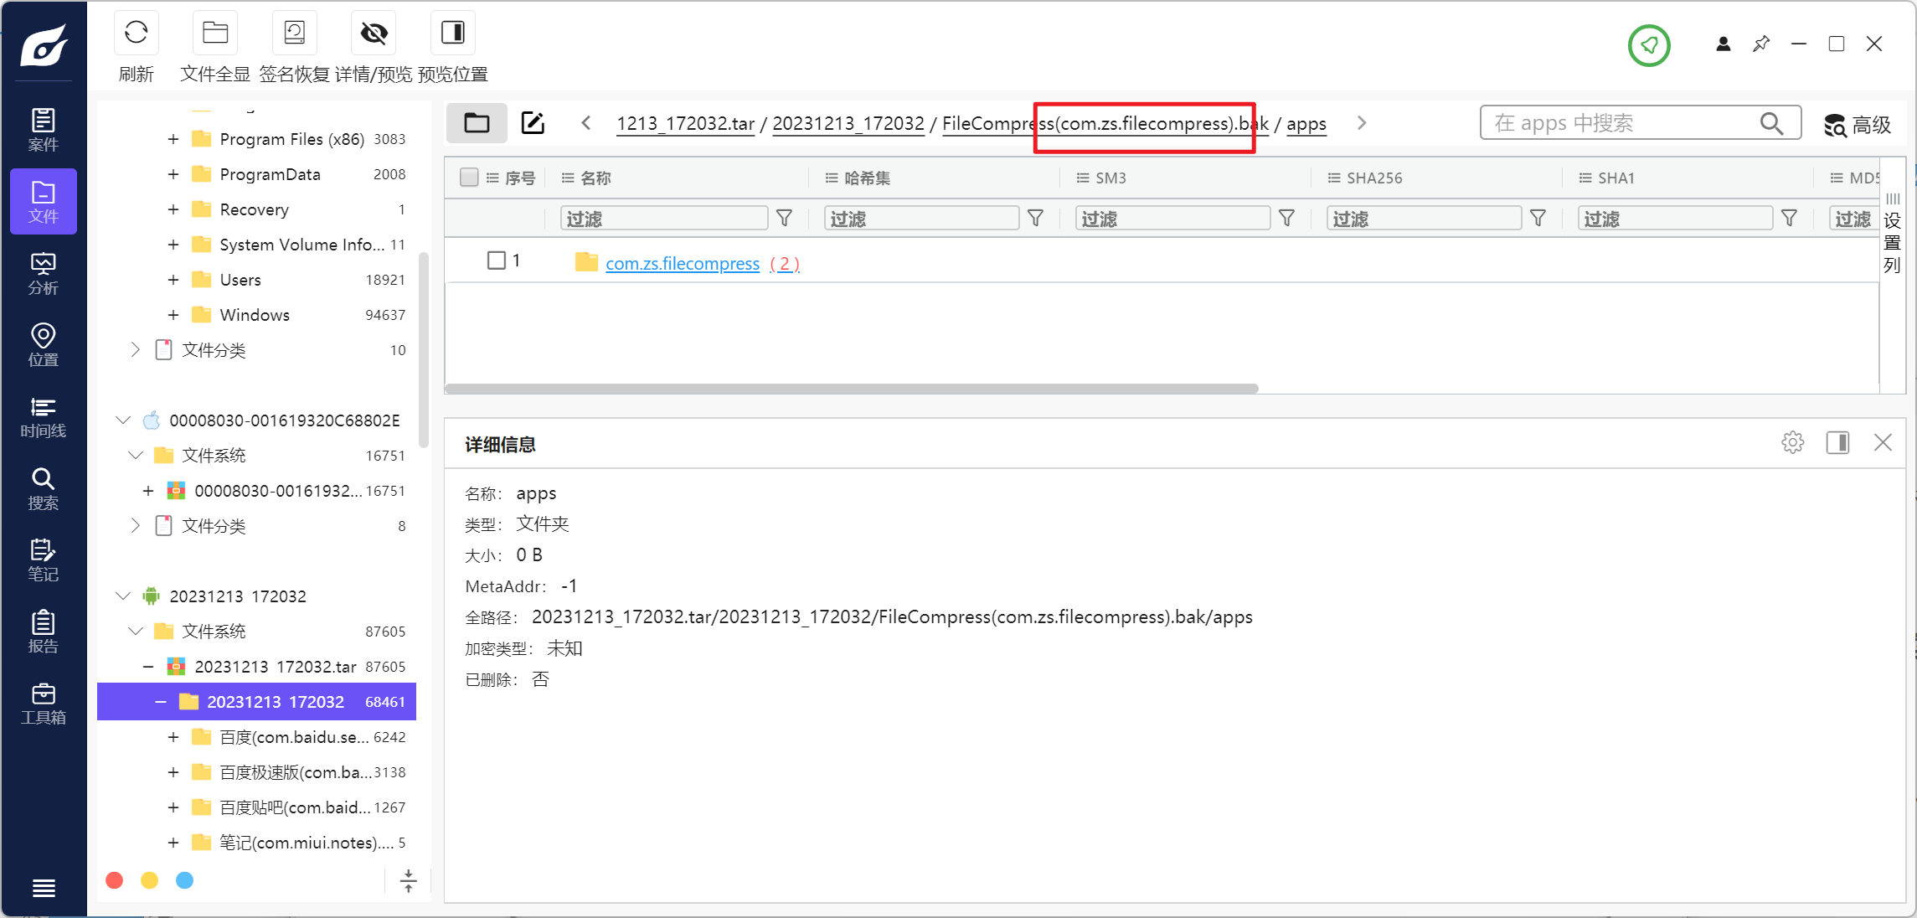Expand the Windows folder

coord(173,315)
